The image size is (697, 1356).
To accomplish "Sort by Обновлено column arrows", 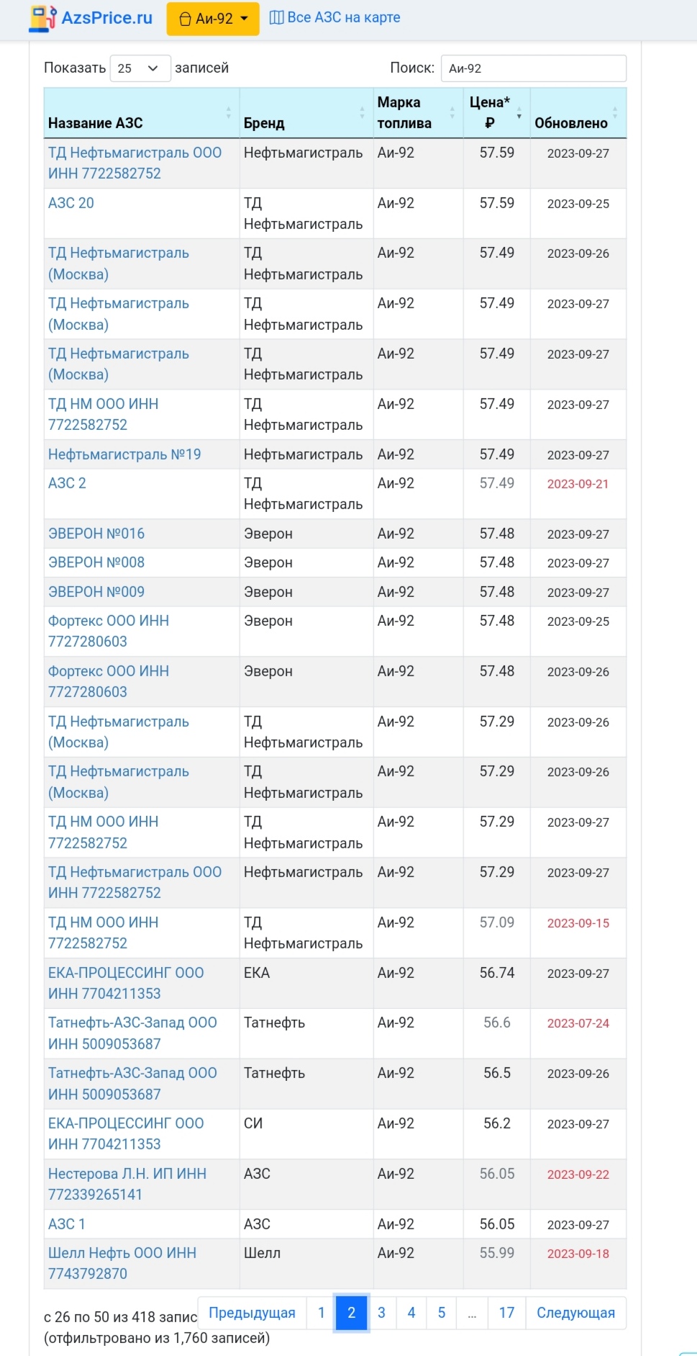I will [614, 112].
